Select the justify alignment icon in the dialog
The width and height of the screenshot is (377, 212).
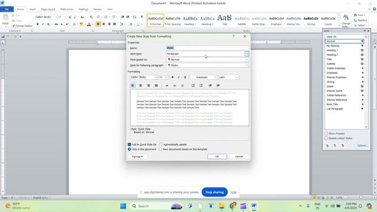click(x=156, y=85)
